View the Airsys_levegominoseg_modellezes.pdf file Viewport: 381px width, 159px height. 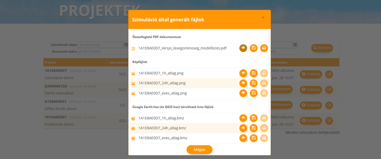pyautogui.click(x=243, y=48)
